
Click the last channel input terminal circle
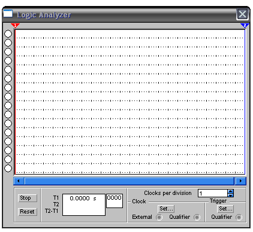(x=8, y=168)
